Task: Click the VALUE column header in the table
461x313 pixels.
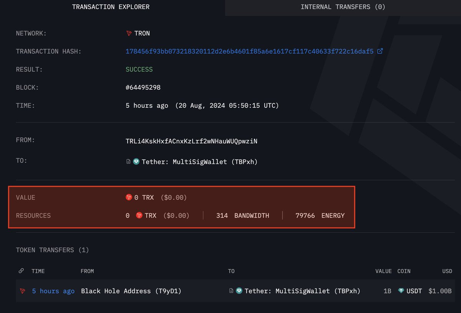Action: pos(383,271)
